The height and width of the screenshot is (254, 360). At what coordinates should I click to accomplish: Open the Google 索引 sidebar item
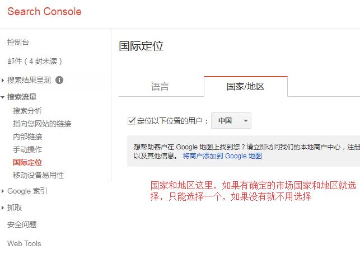(27, 191)
